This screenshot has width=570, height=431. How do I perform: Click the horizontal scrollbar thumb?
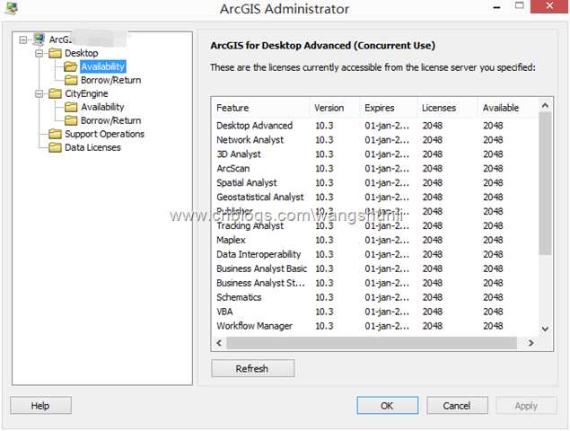tap(372, 343)
